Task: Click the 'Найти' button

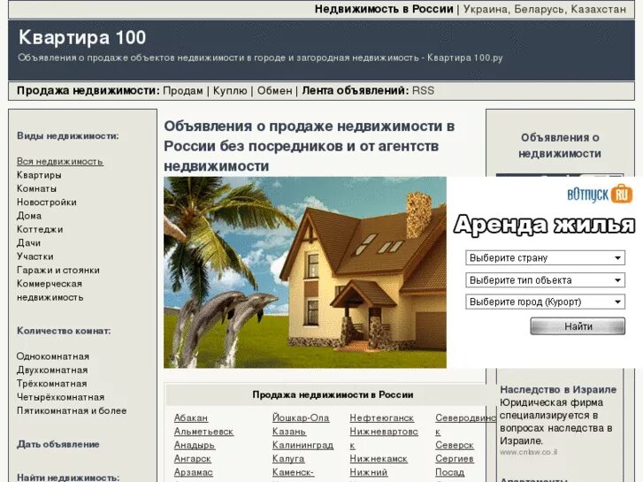Action: [x=578, y=326]
